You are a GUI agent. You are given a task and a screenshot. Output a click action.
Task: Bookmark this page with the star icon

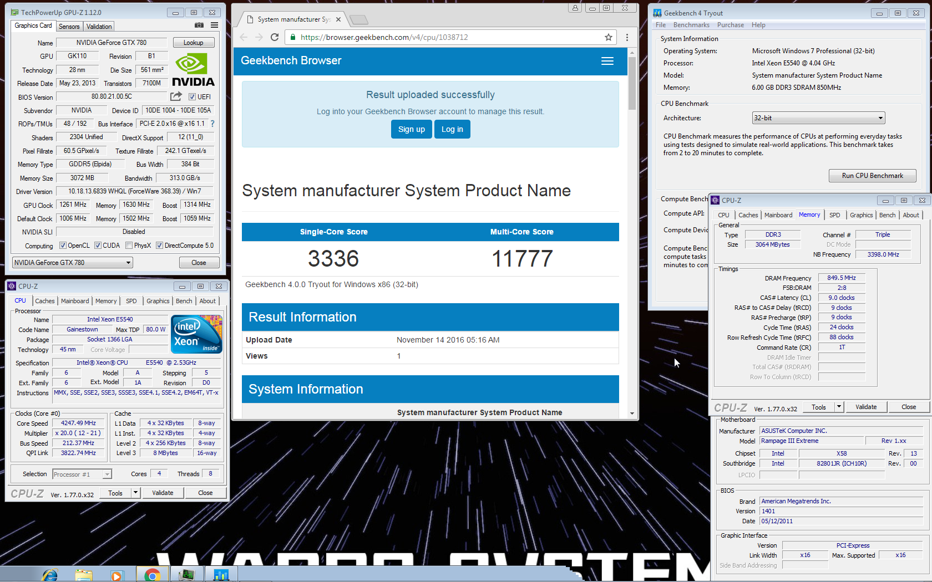point(609,37)
